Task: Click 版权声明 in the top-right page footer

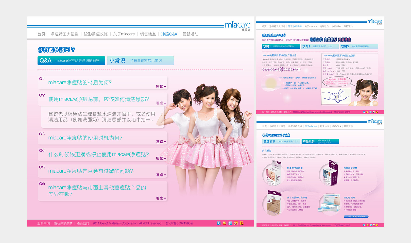Action: pos(265,112)
